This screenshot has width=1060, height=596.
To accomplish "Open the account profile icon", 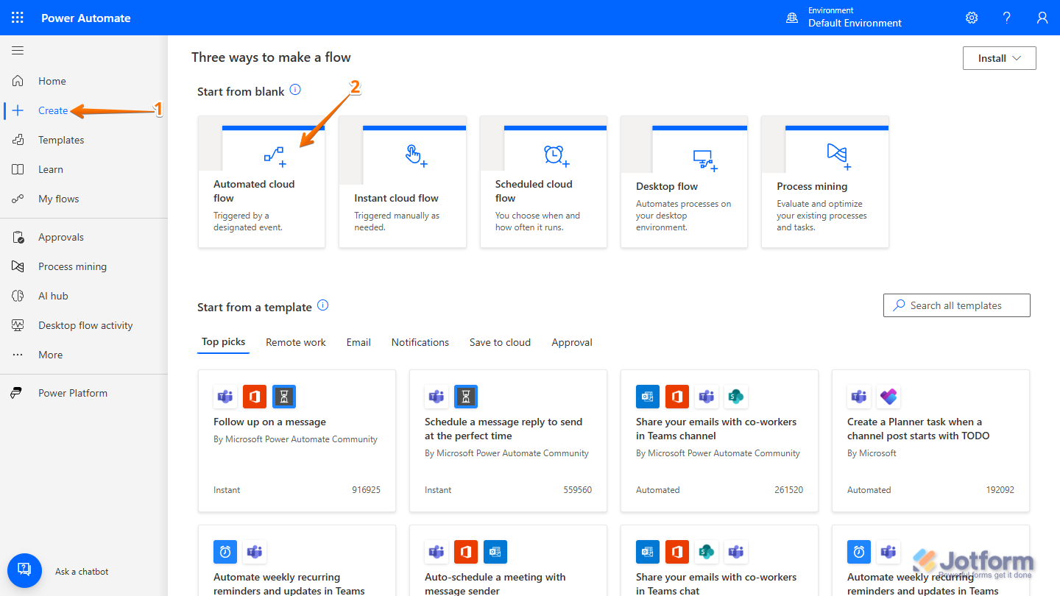I will click(1042, 17).
